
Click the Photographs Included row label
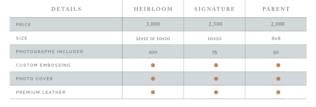coord(50,52)
